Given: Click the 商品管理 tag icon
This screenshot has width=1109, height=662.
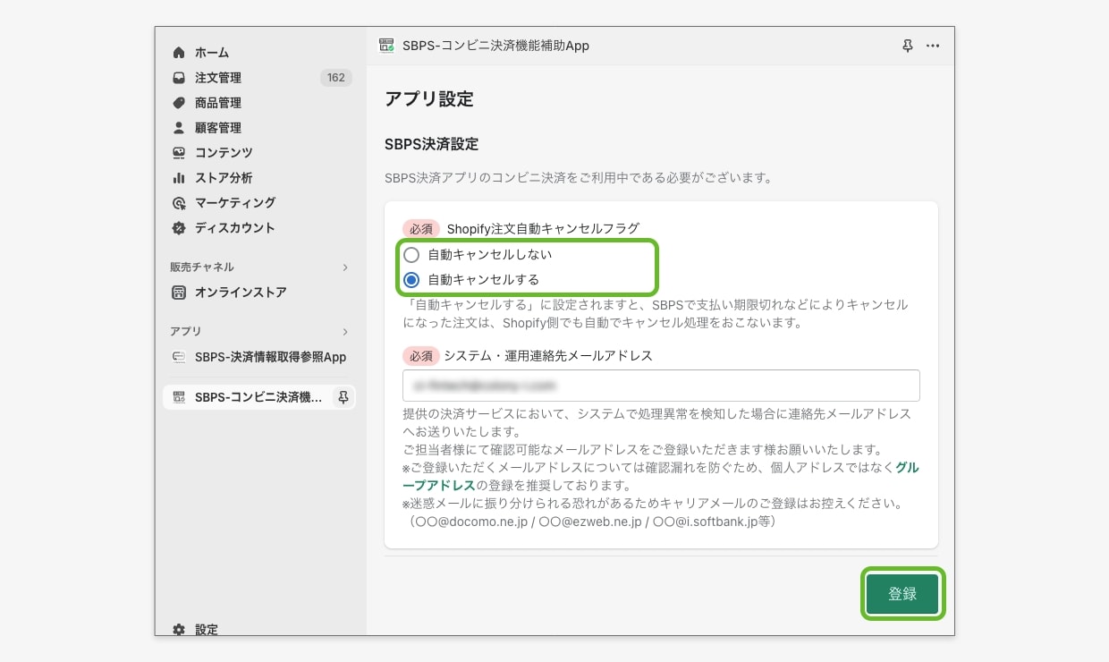Looking at the screenshot, I should pos(179,103).
